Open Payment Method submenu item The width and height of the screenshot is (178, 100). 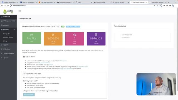coord(8,37)
